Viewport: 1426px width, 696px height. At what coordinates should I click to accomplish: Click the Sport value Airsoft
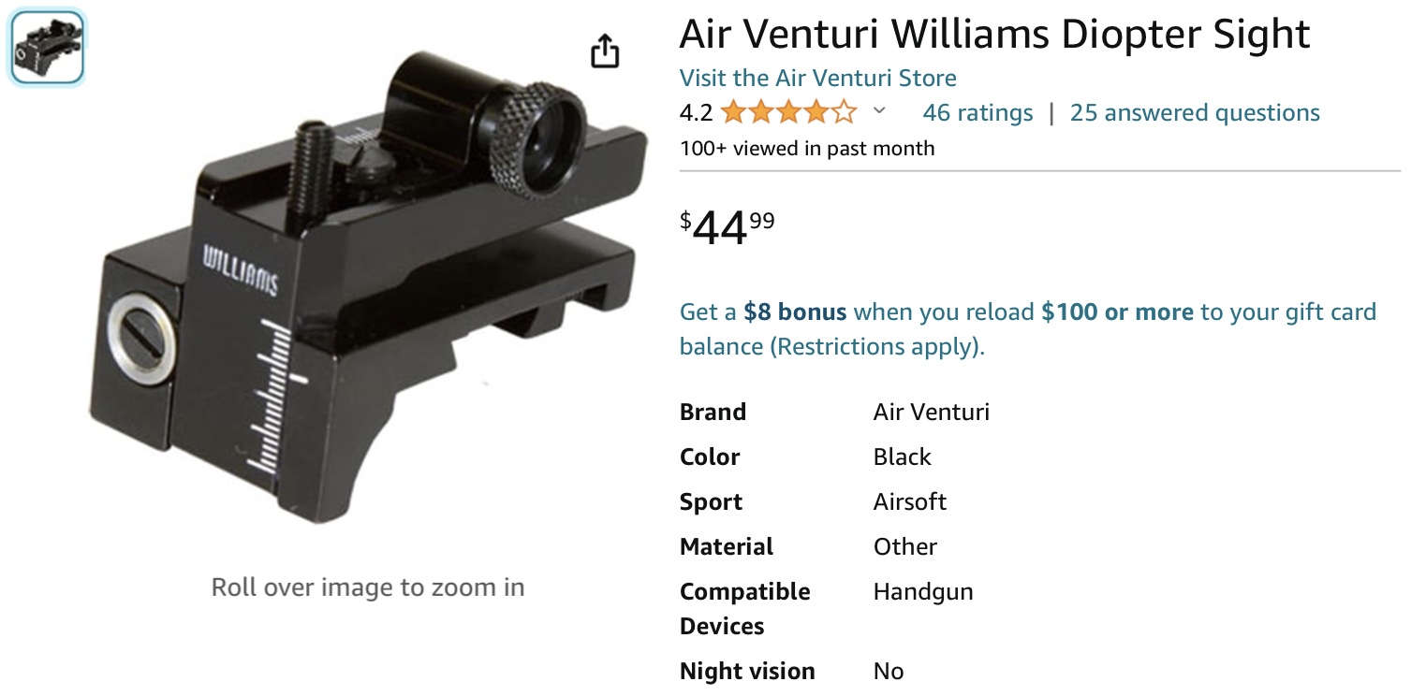click(x=909, y=501)
